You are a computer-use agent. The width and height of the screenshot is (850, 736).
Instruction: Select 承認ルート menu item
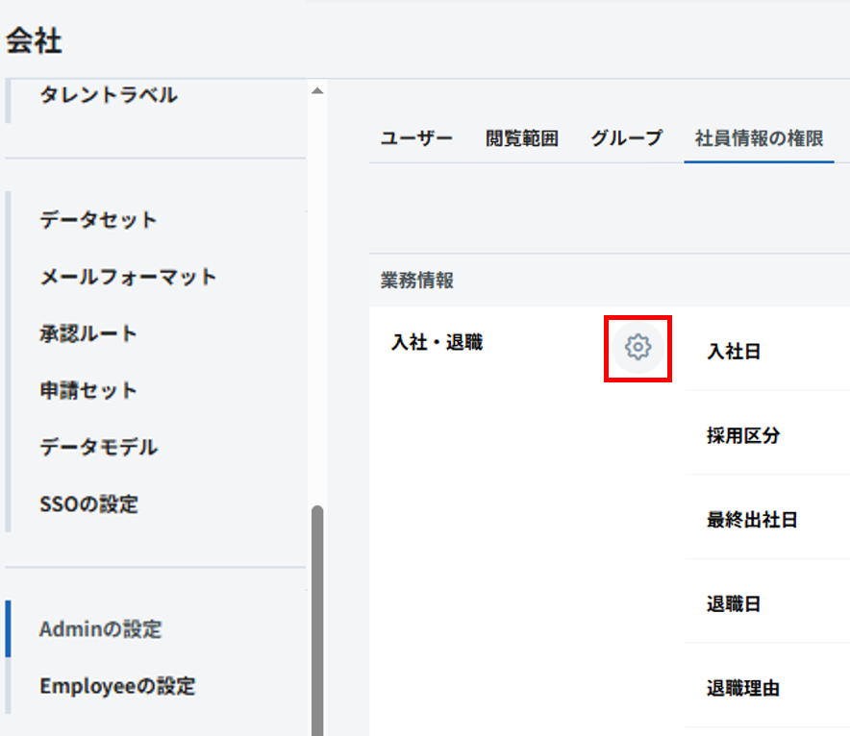click(x=88, y=333)
